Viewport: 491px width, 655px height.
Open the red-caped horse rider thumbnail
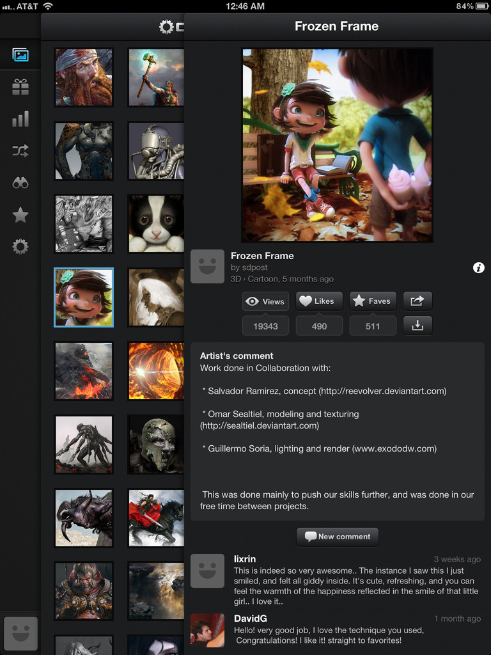pyautogui.click(x=156, y=518)
